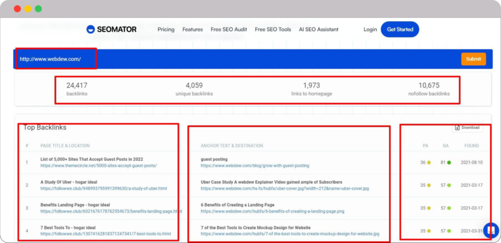Open the chat widget icon
The width and height of the screenshot is (501, 243).
click(x=491, y=231)
